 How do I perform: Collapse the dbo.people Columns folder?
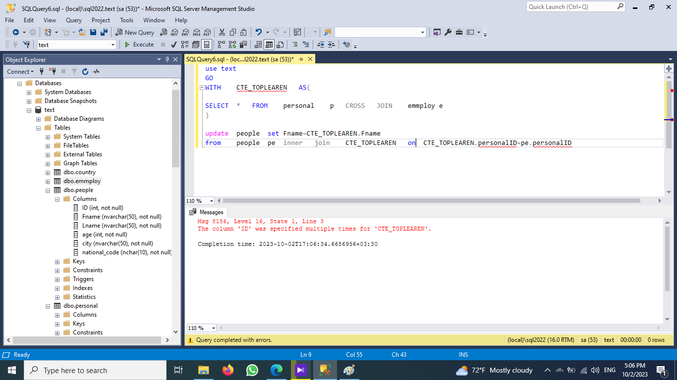(x=57, y=199)
